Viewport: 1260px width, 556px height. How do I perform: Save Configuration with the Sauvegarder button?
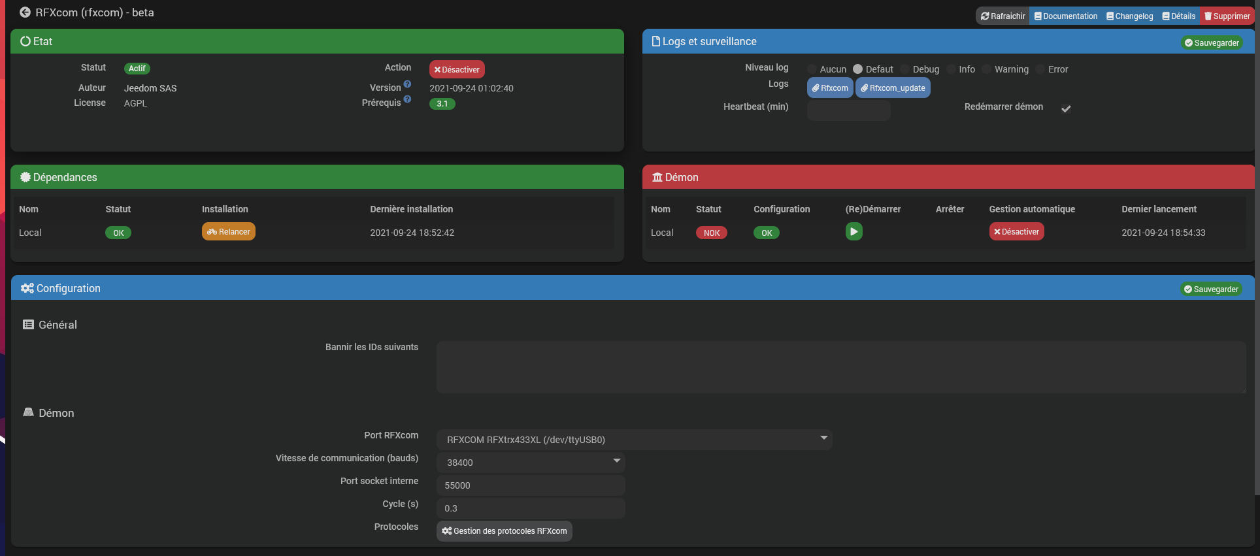coord(1211,289)
